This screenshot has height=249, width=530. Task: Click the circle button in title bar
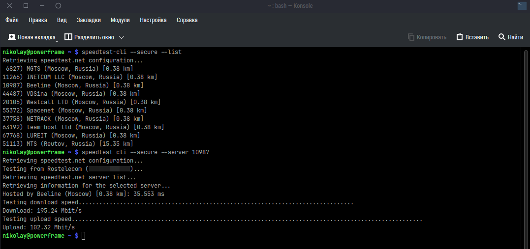tap(58, 6)
